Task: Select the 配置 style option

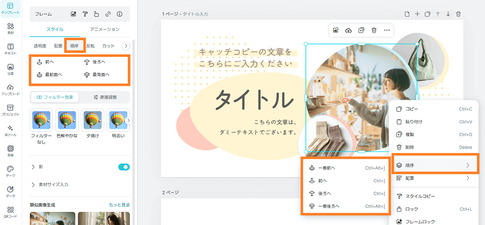Action: (58, 46)
